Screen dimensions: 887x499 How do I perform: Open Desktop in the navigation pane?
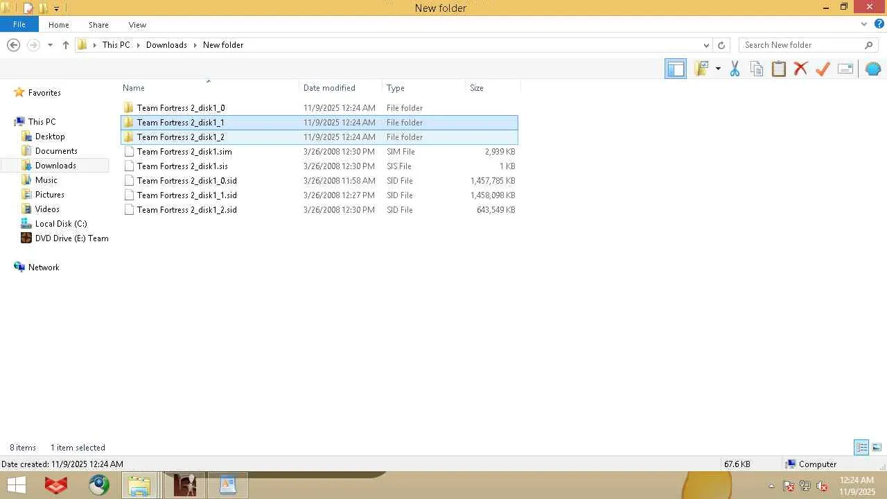pos(50,137)
